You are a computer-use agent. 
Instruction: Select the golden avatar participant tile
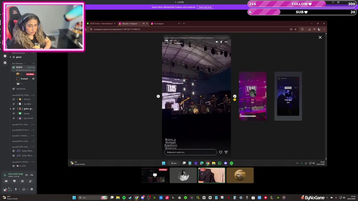pos(240,175)
